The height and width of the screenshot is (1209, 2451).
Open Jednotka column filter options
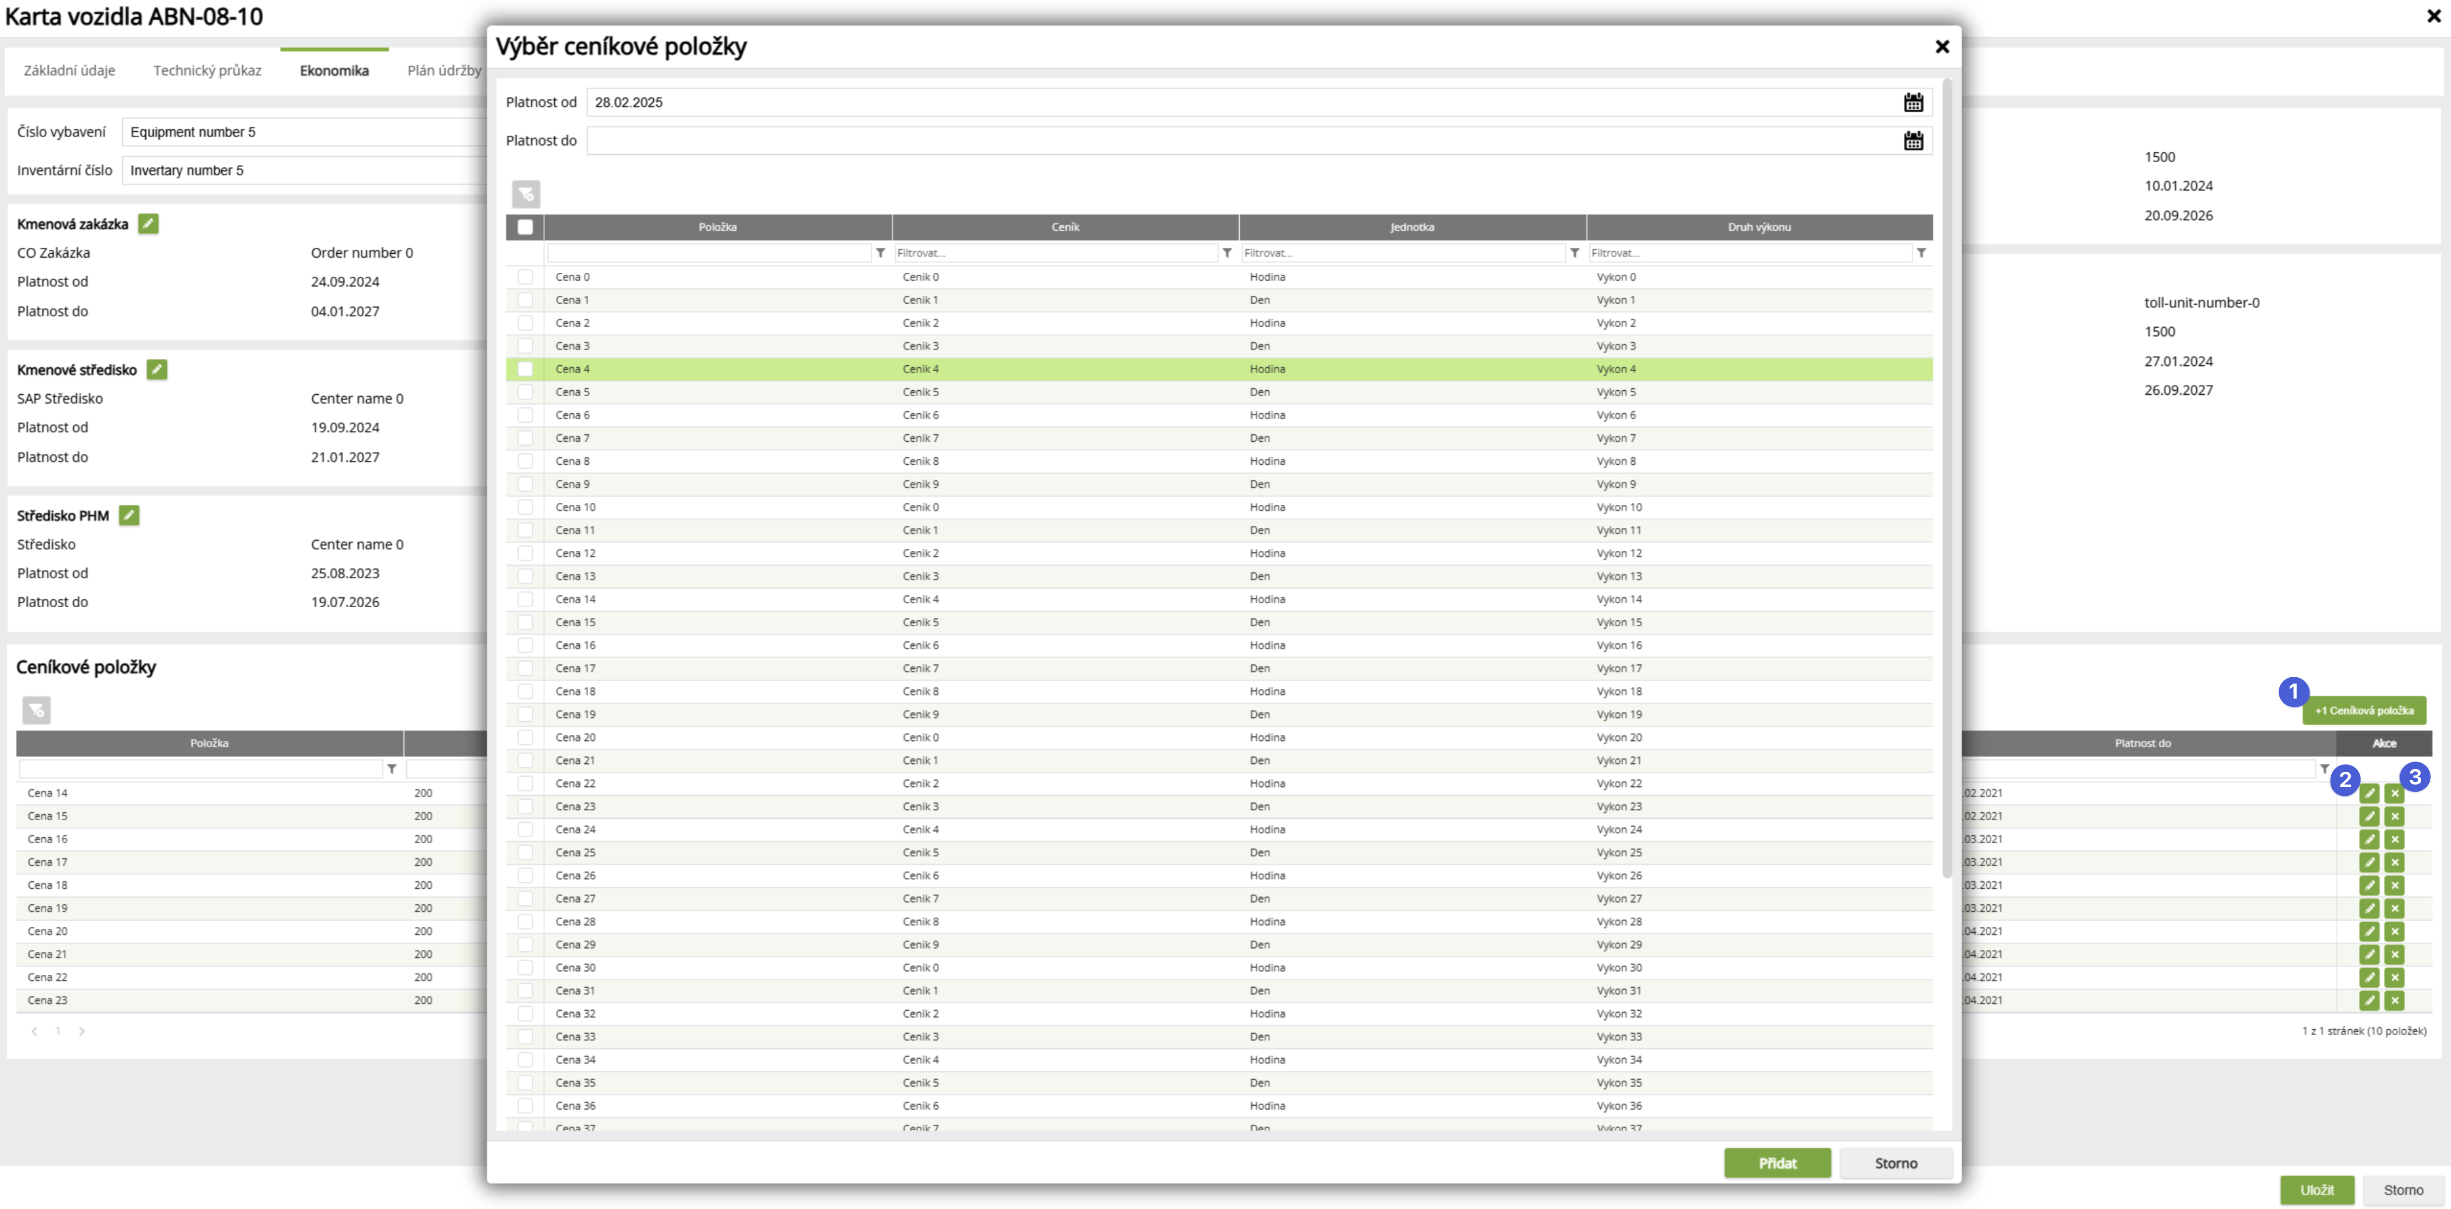[1575, 253]
